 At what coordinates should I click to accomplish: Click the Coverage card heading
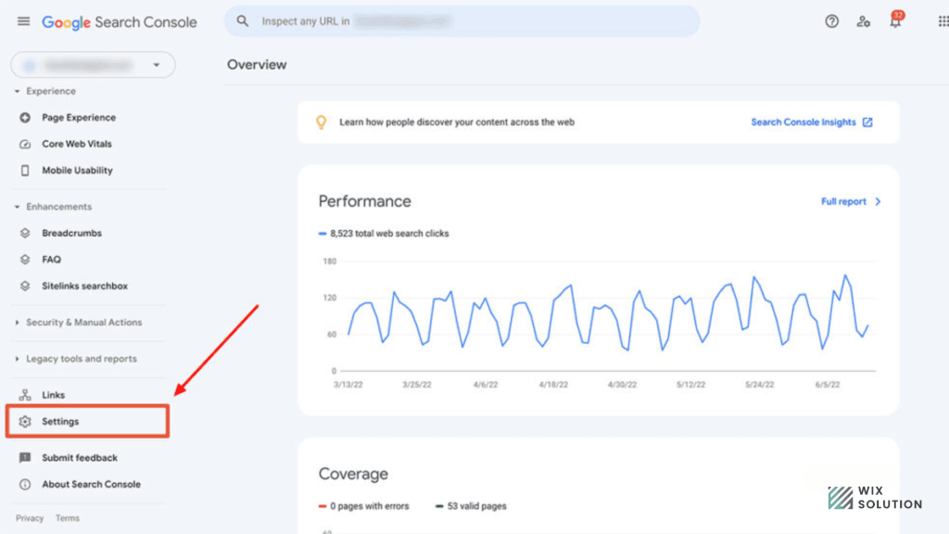tap(353, 474)
